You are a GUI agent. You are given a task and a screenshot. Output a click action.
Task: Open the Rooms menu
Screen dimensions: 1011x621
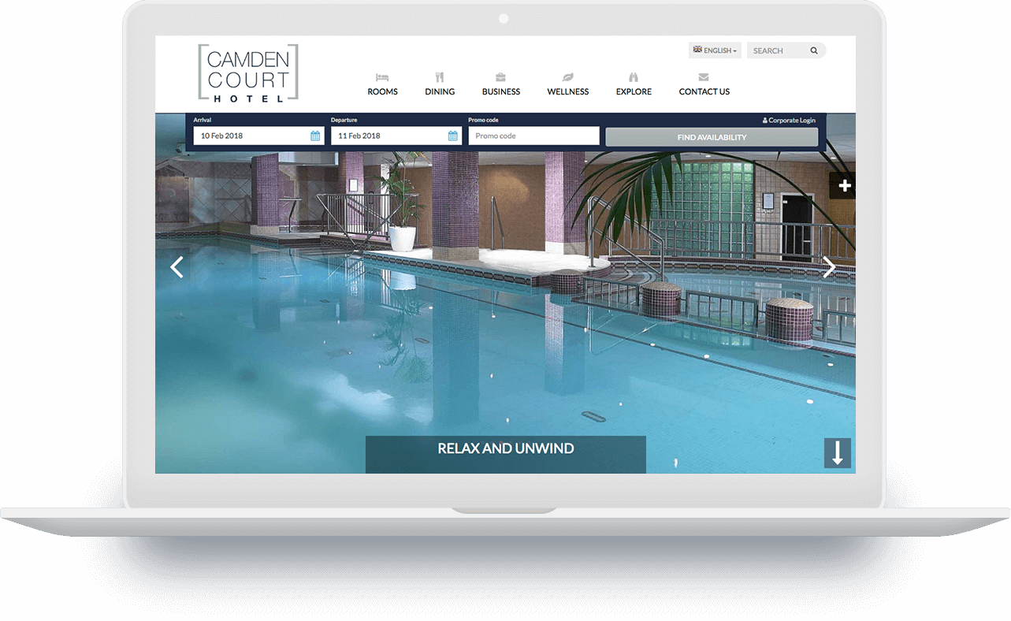(382, 91)
